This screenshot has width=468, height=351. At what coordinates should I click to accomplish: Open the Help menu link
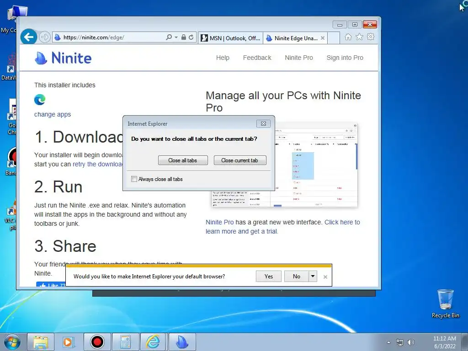tap(223, 58)
